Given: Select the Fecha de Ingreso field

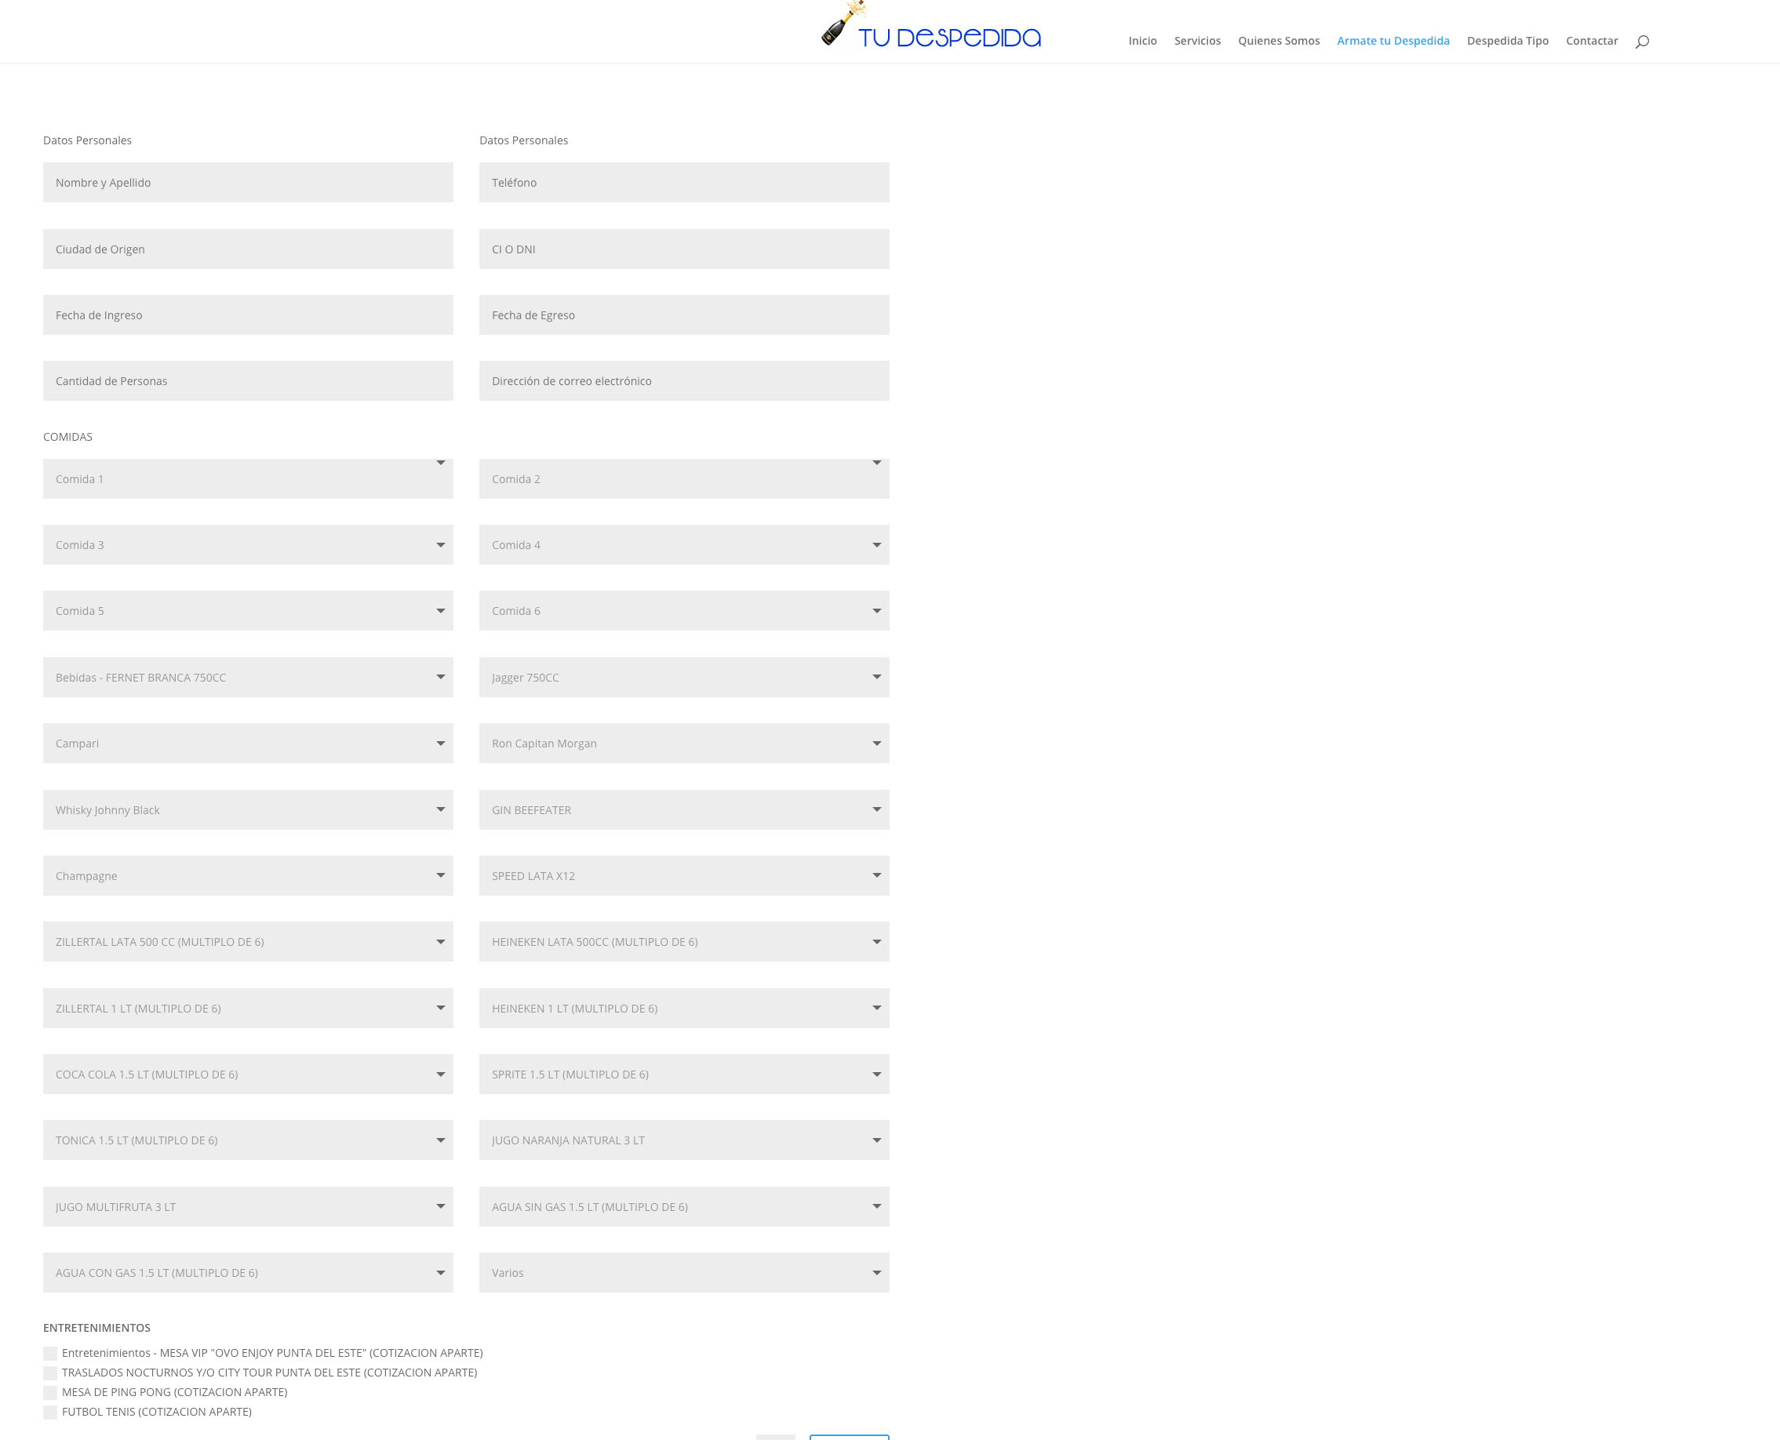Looking at the screenshot, I should pos(248,315).
